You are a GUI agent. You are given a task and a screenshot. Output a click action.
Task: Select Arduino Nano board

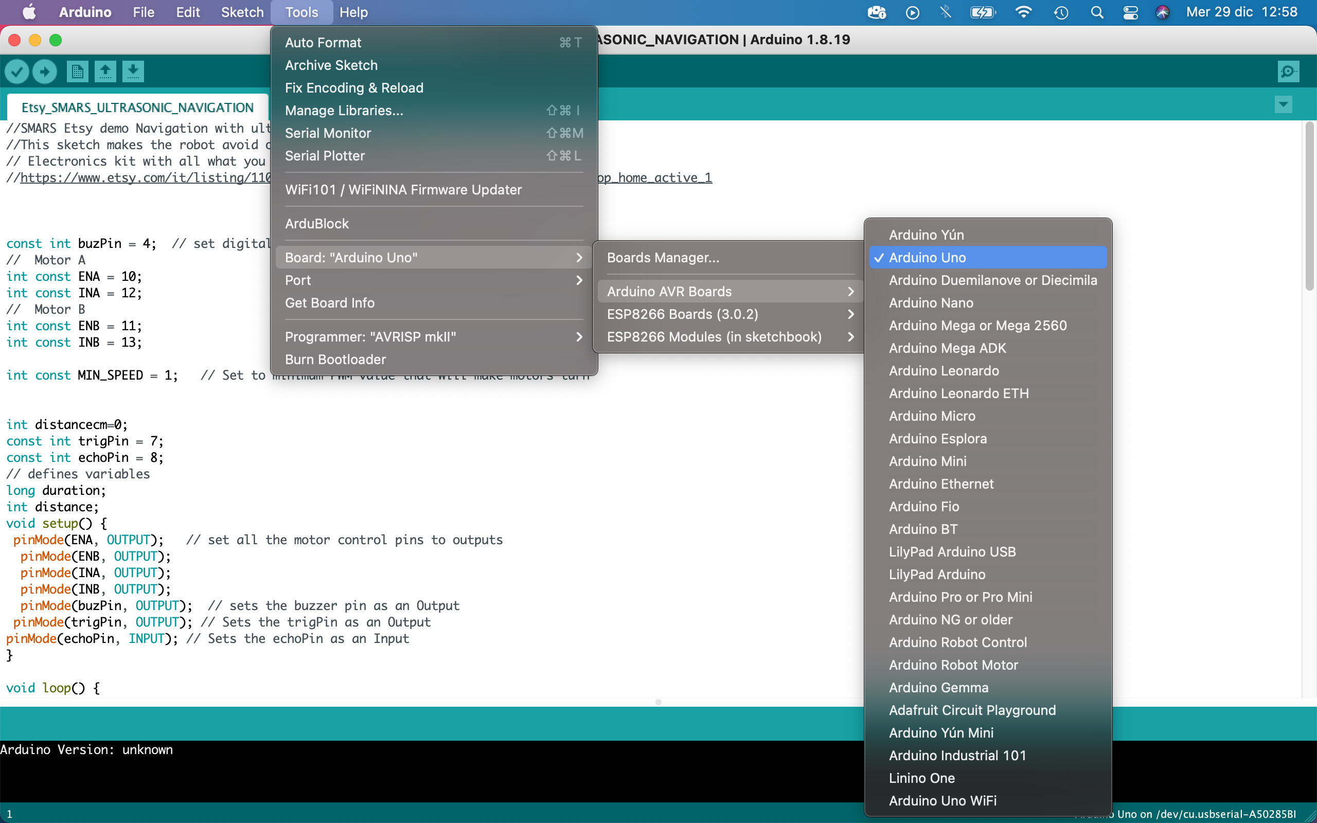pyautogui.click(x=988, y=302)
